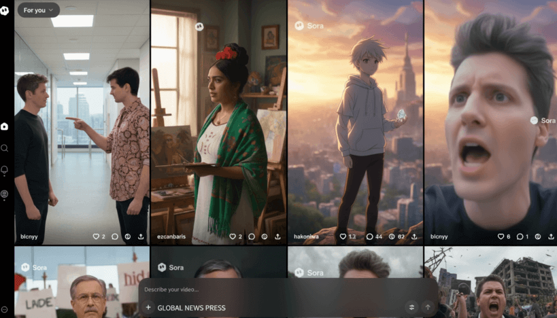
Task: Click the Sora logo in the sidebar
Action: pyautogui.click(x=5, y=10)
